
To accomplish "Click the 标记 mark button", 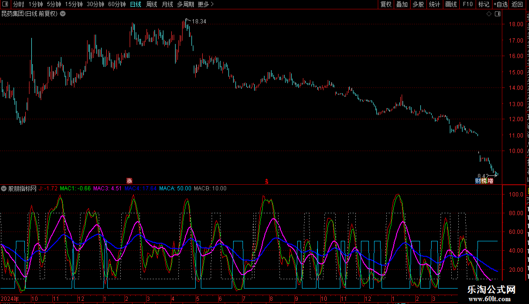I will 484,4.
